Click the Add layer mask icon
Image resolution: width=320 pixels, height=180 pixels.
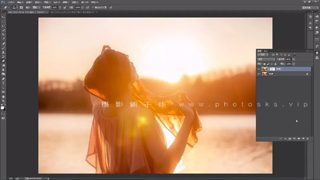coord(290,139)
